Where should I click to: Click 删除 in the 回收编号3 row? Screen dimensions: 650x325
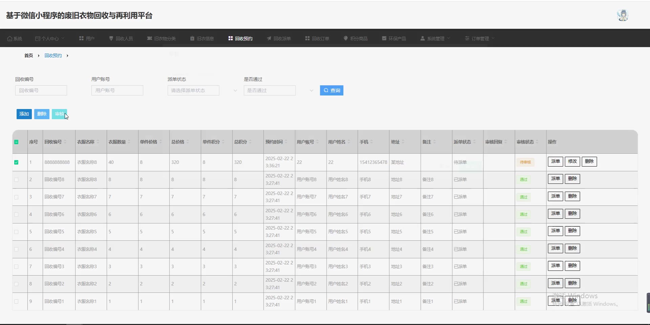coord(572,266)
